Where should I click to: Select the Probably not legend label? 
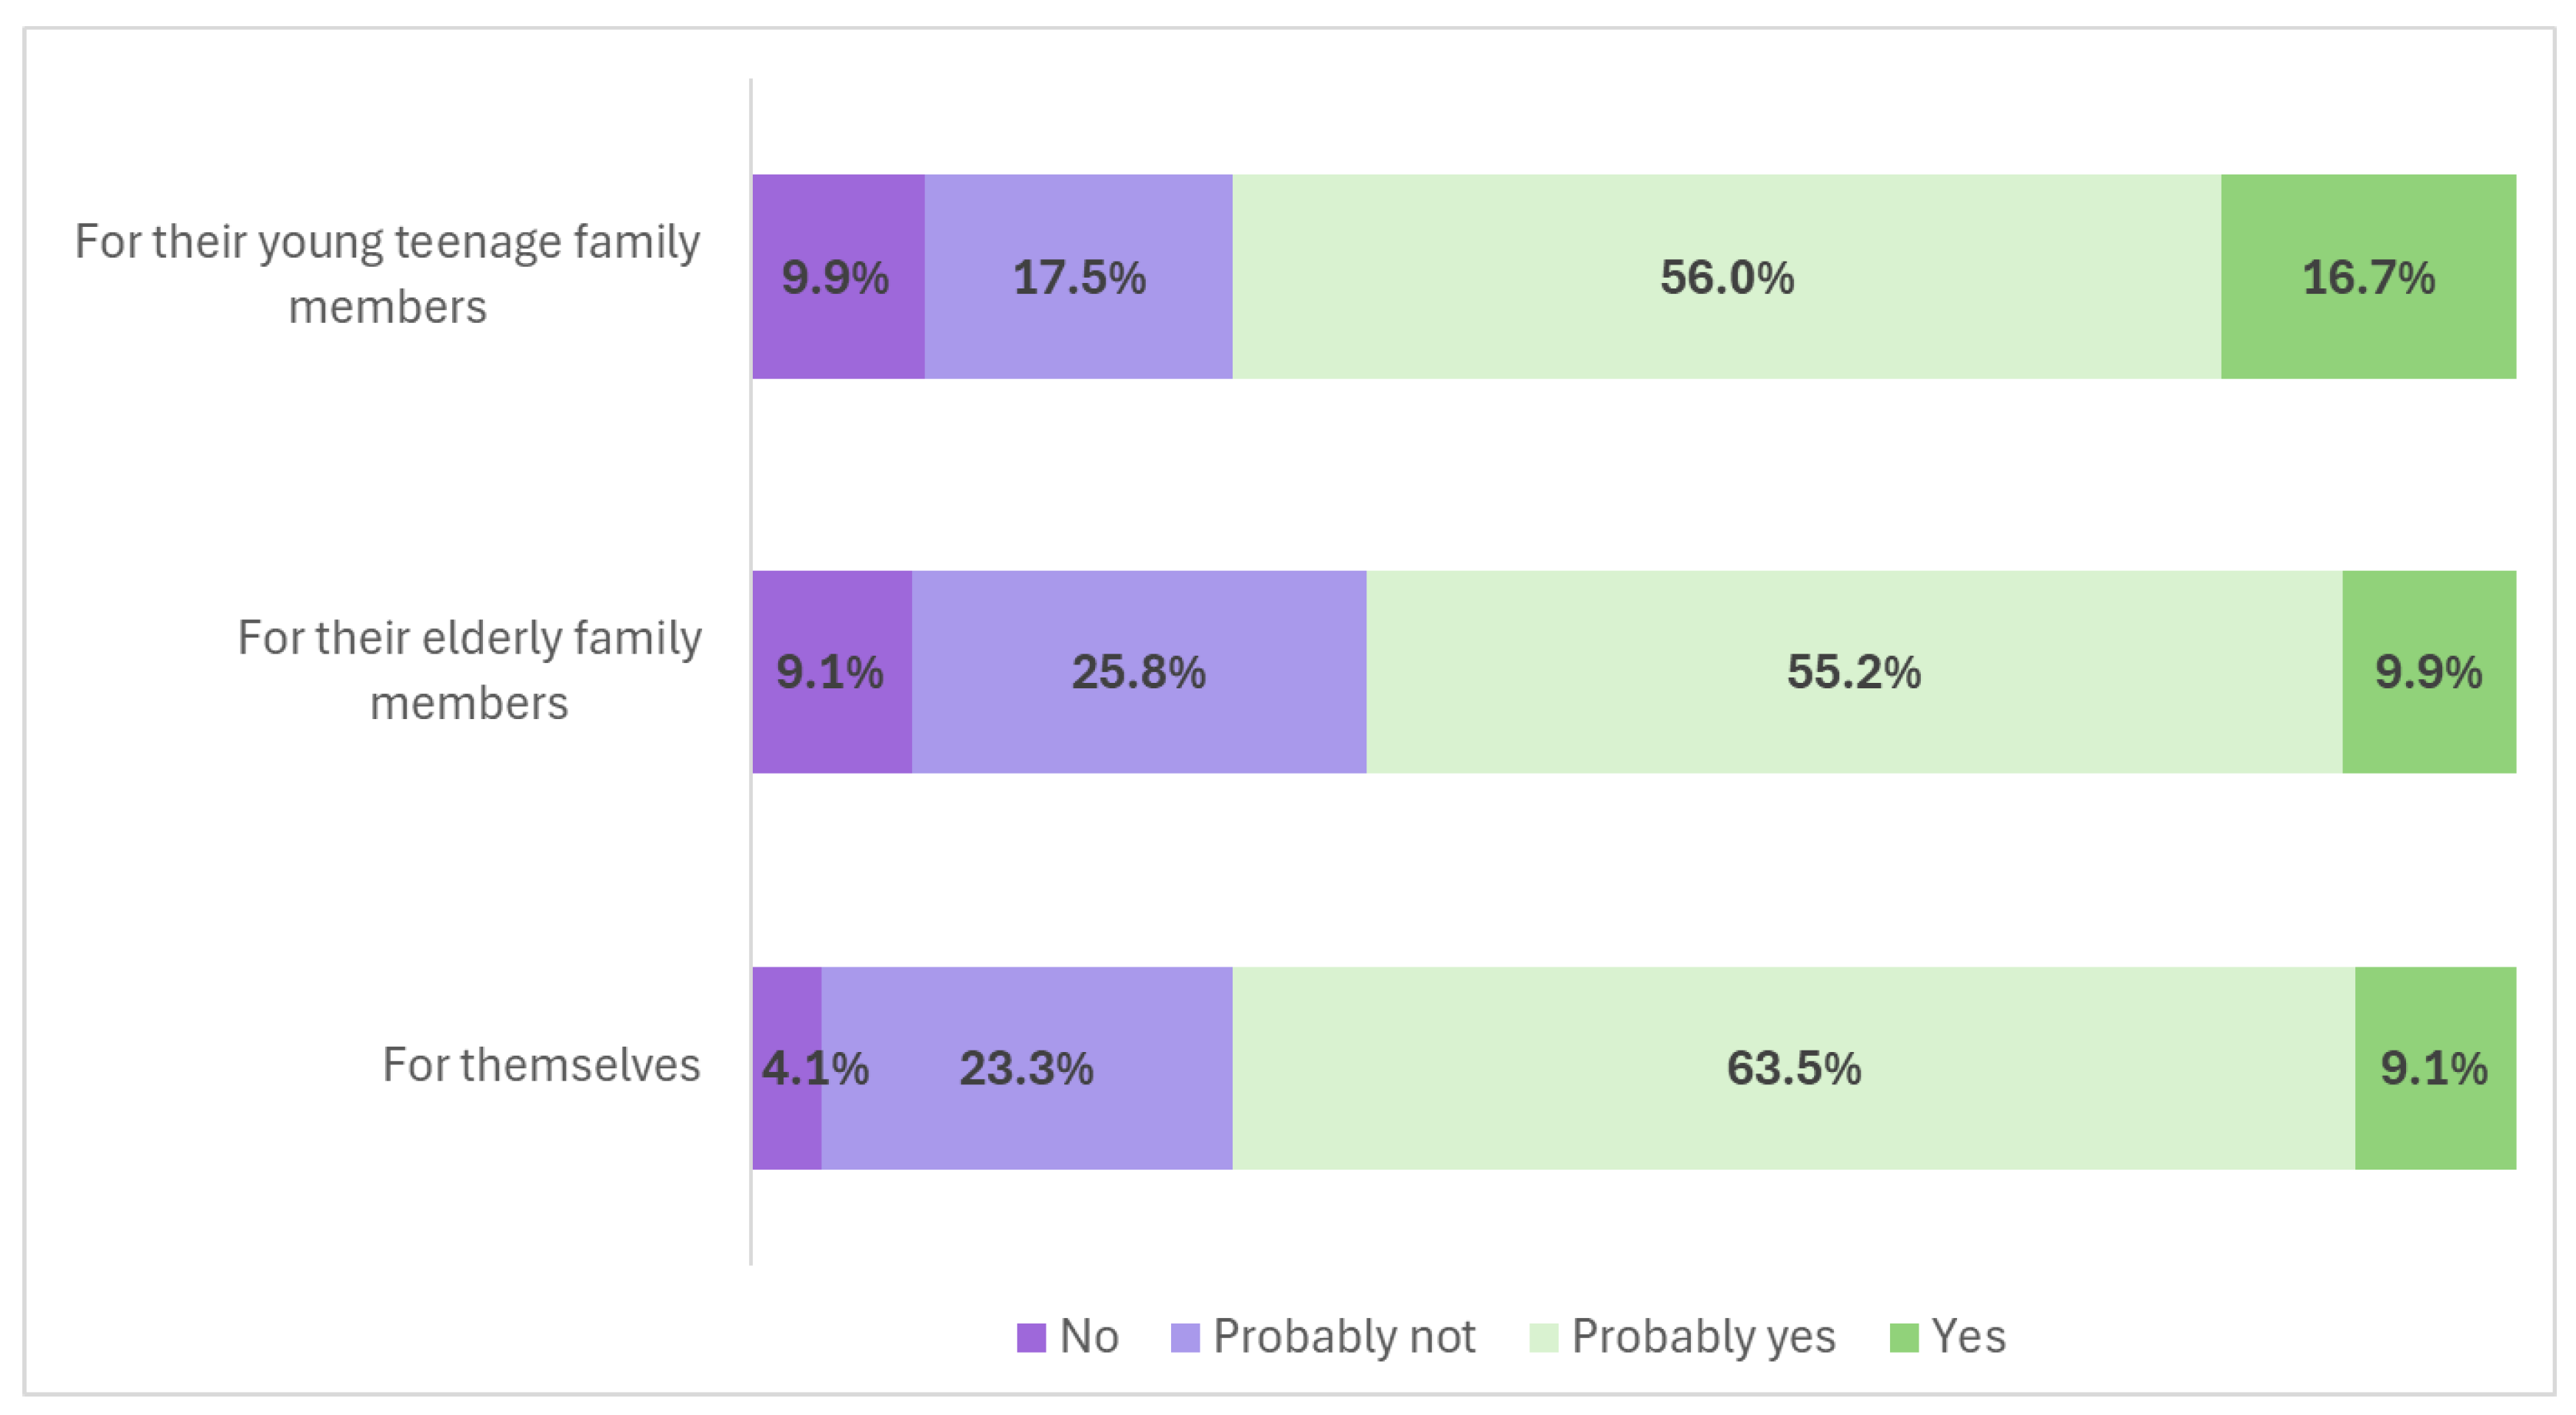[1344, 1337]
